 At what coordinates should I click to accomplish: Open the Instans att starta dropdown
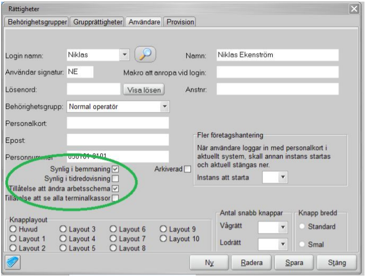coord(283,177)
